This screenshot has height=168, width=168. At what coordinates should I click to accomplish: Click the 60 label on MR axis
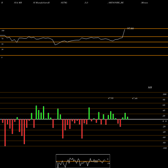(164, 105)
